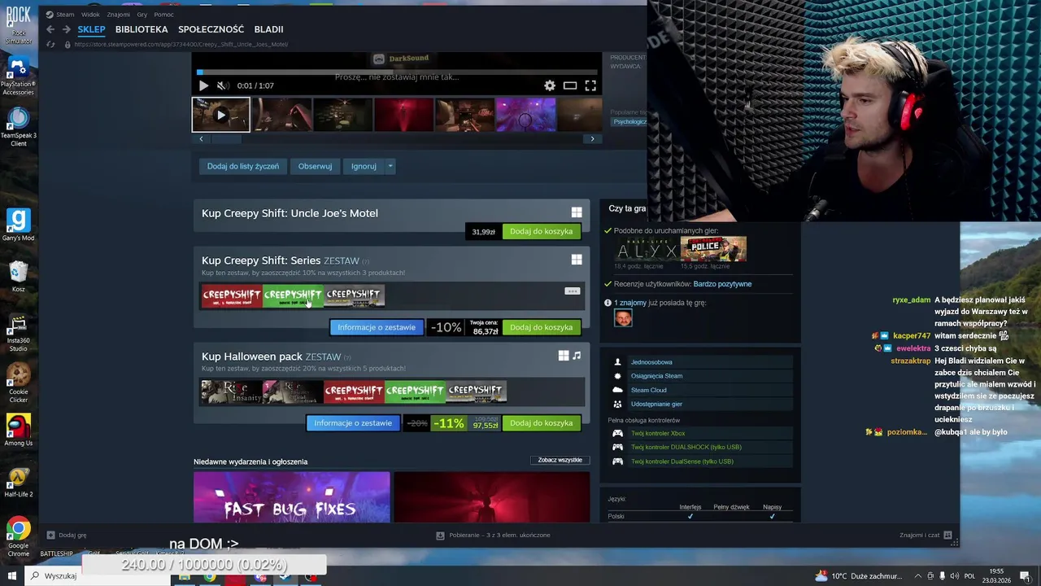Open the Osiągnięcia Steam link

click(656, 376)
